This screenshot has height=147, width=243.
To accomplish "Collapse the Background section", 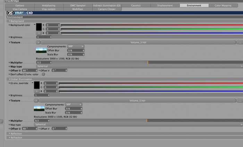I will 9,21.
